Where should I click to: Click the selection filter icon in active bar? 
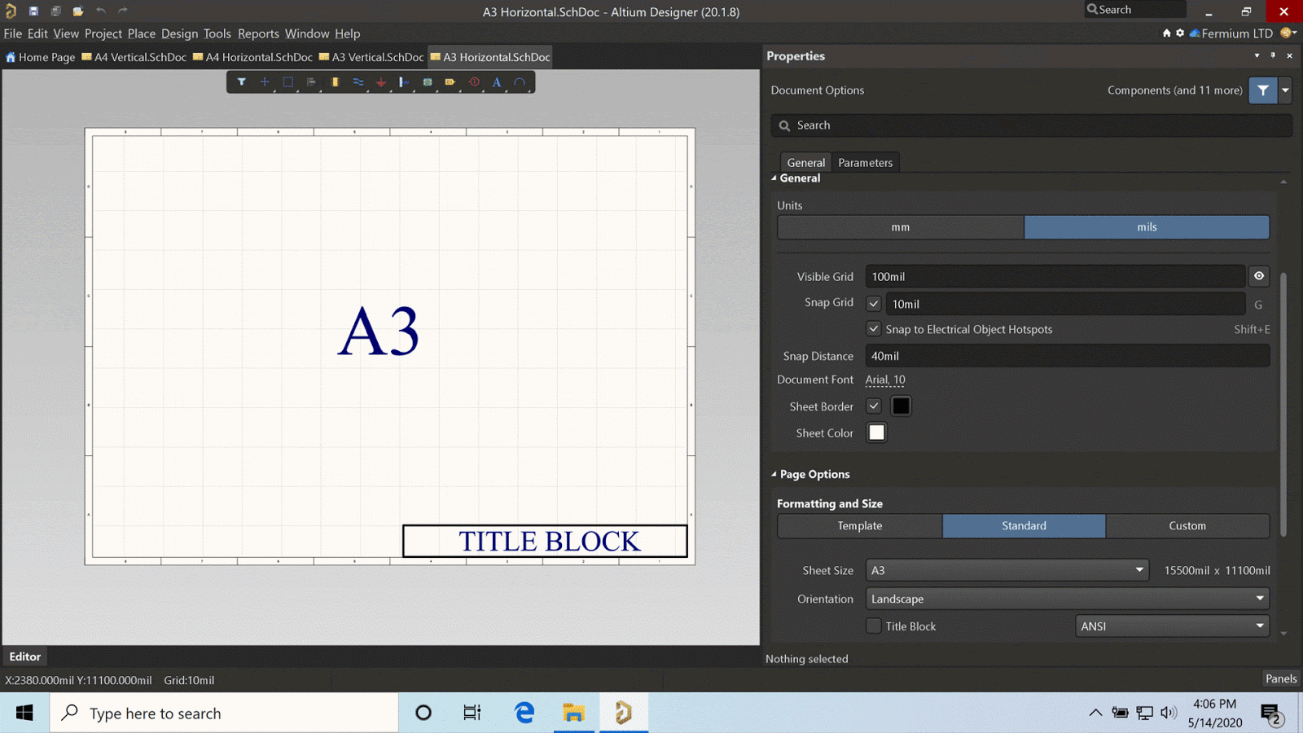tap(242, 82)
